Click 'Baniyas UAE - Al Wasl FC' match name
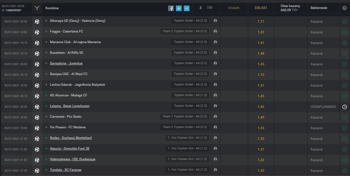This screenshot has height=176, width=350. pyautogui.click(x=69, y=74)
